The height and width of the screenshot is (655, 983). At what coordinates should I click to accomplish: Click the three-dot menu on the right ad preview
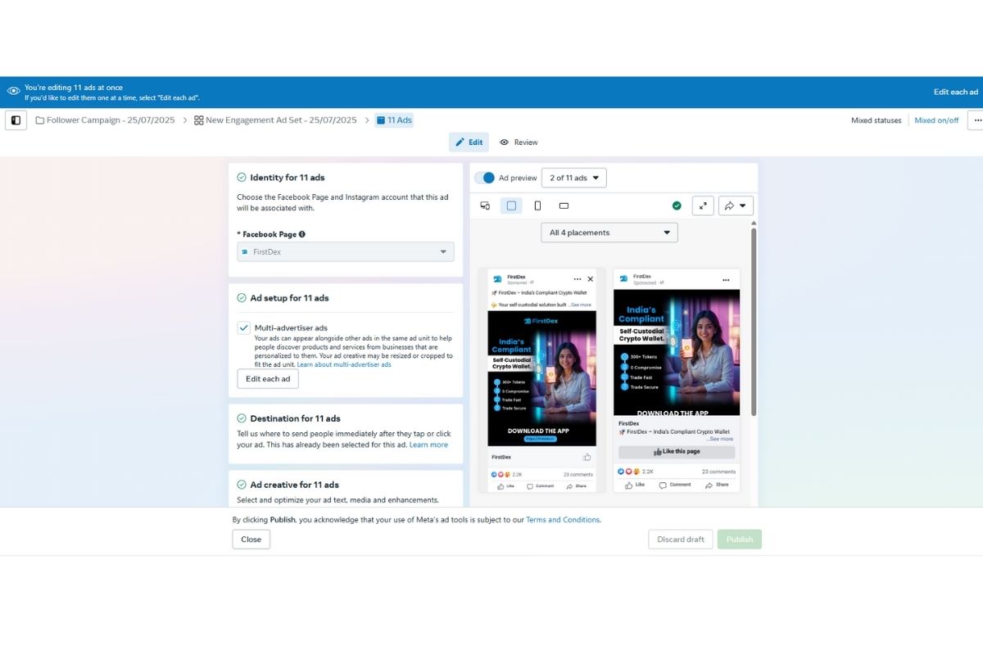[x=727, y=279]
